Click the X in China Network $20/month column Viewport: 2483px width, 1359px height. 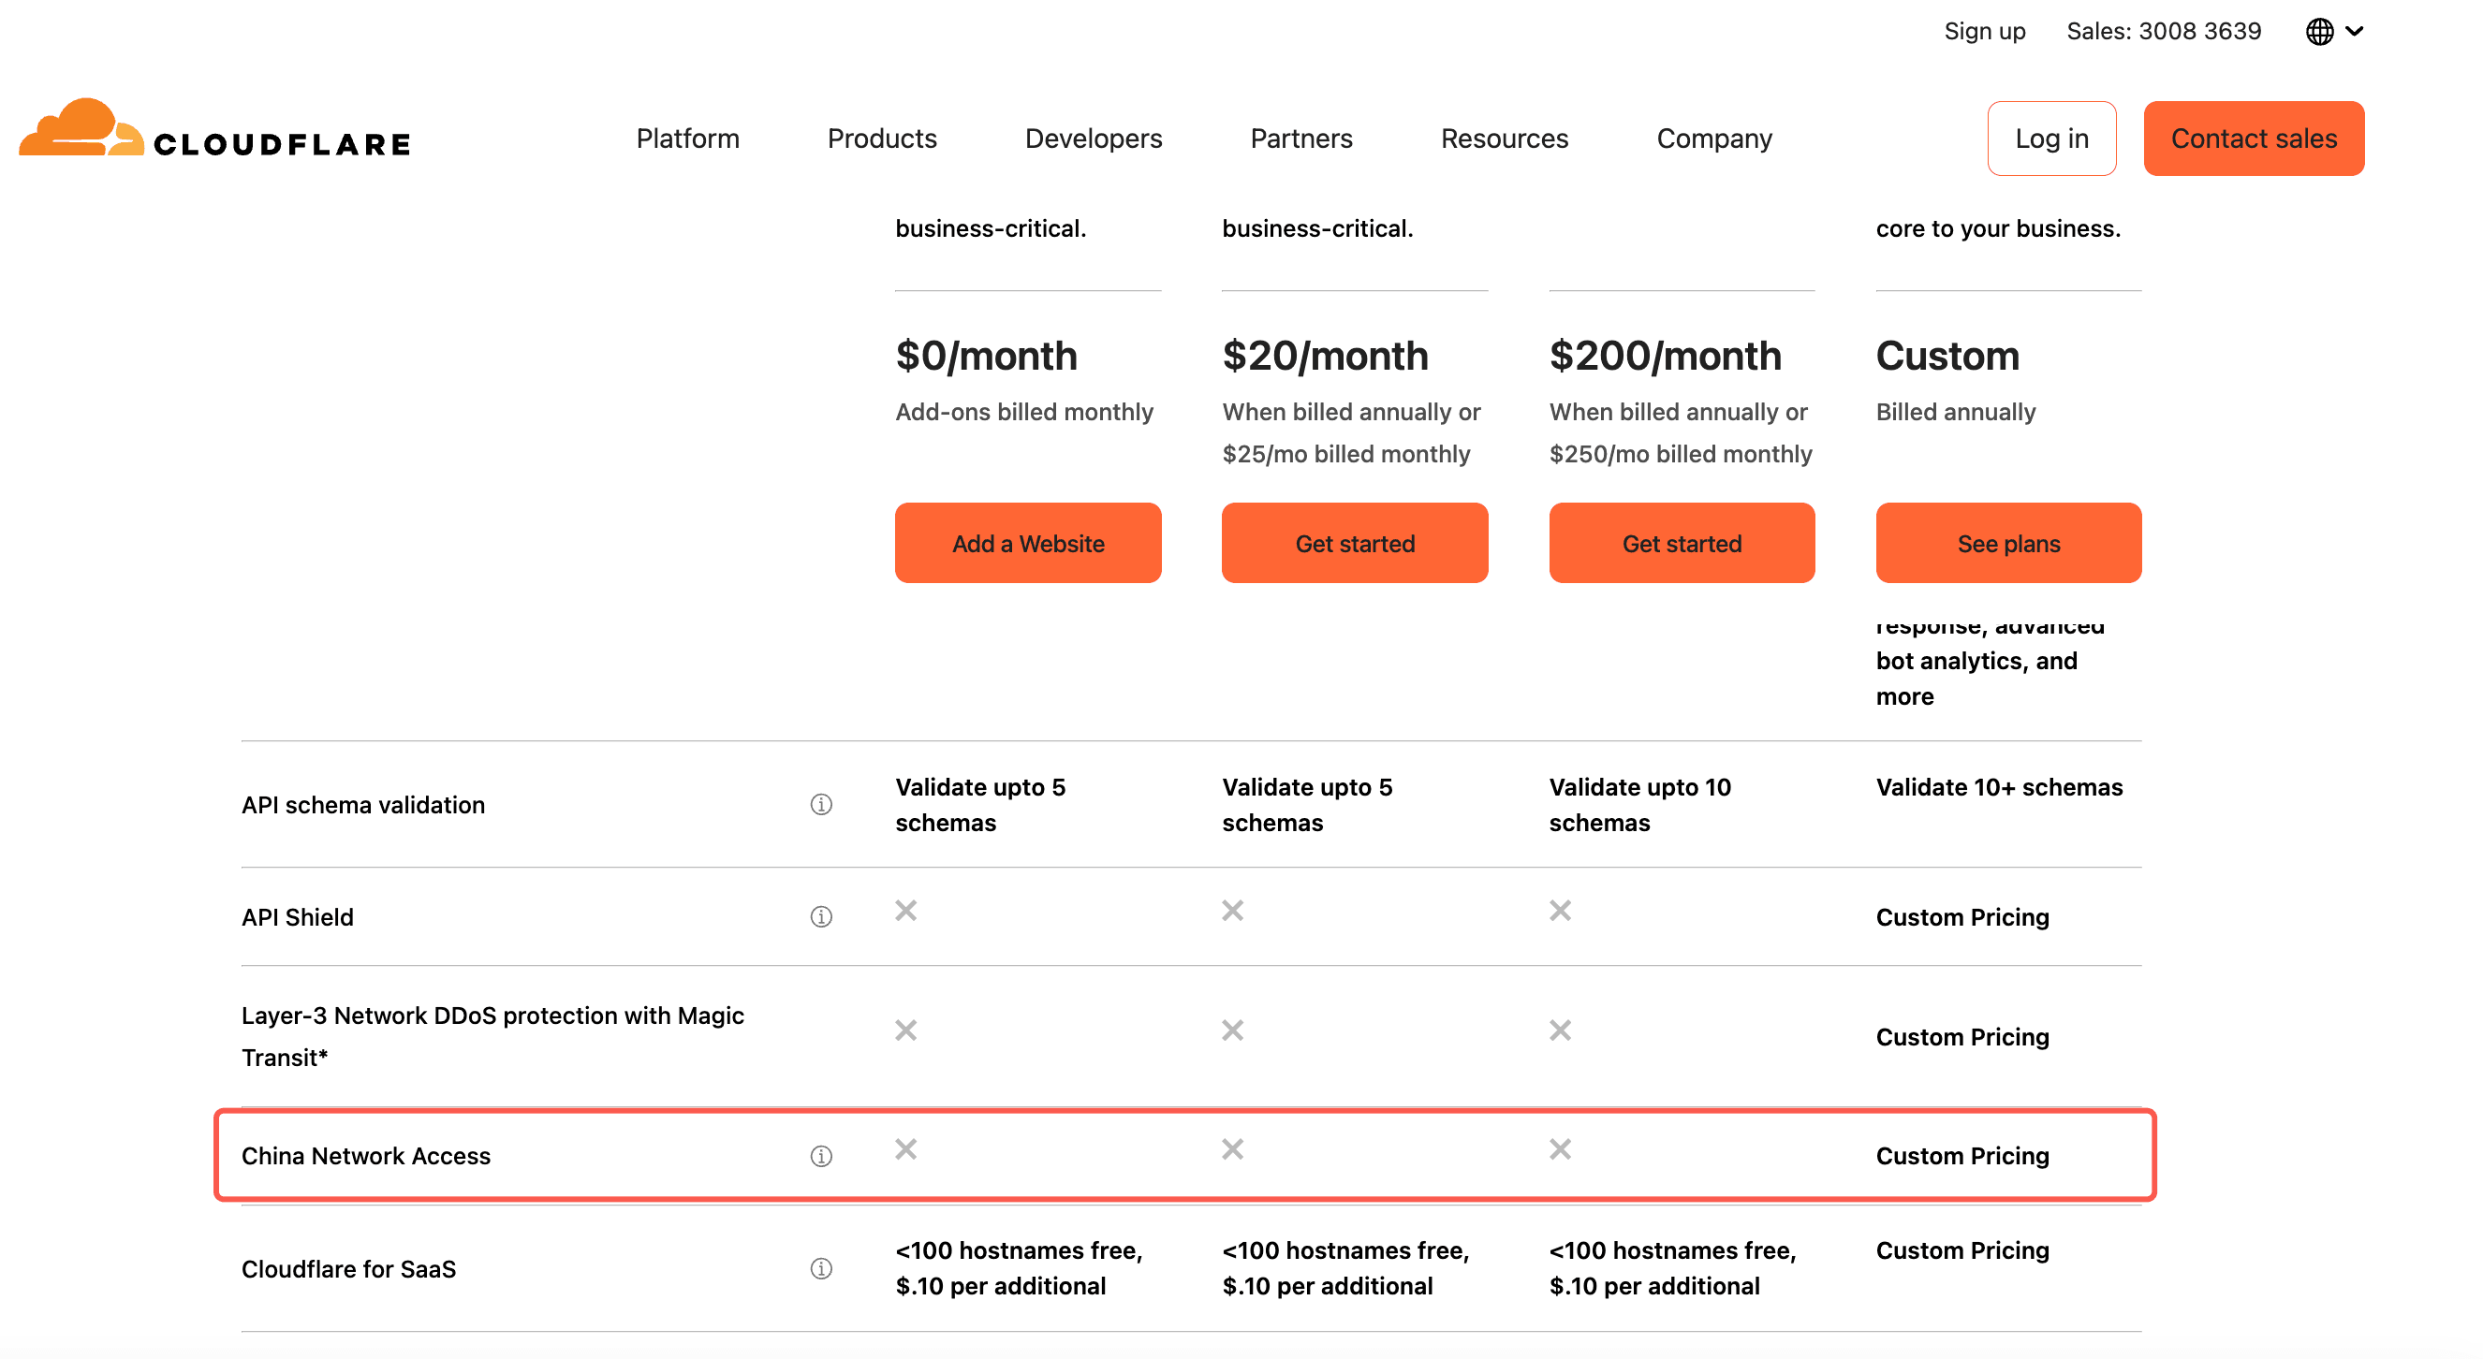(1233, 1149)
